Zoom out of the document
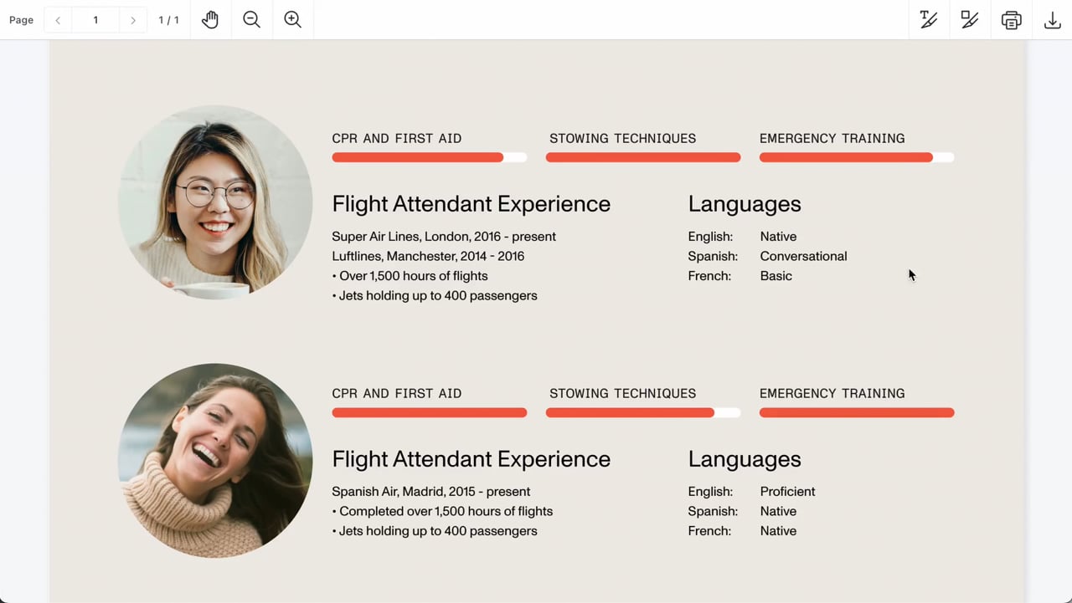 [x=251, y=19]
